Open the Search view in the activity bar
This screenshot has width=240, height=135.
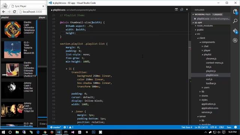(235, 21)
